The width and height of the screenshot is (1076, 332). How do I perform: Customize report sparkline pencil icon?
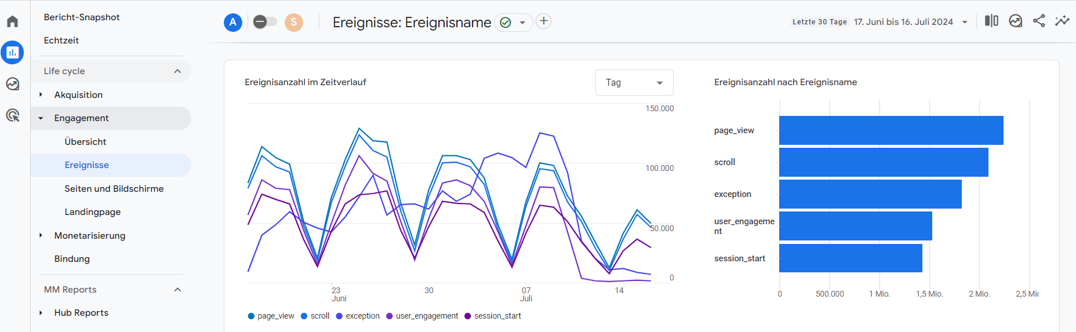coord(1062,21)
